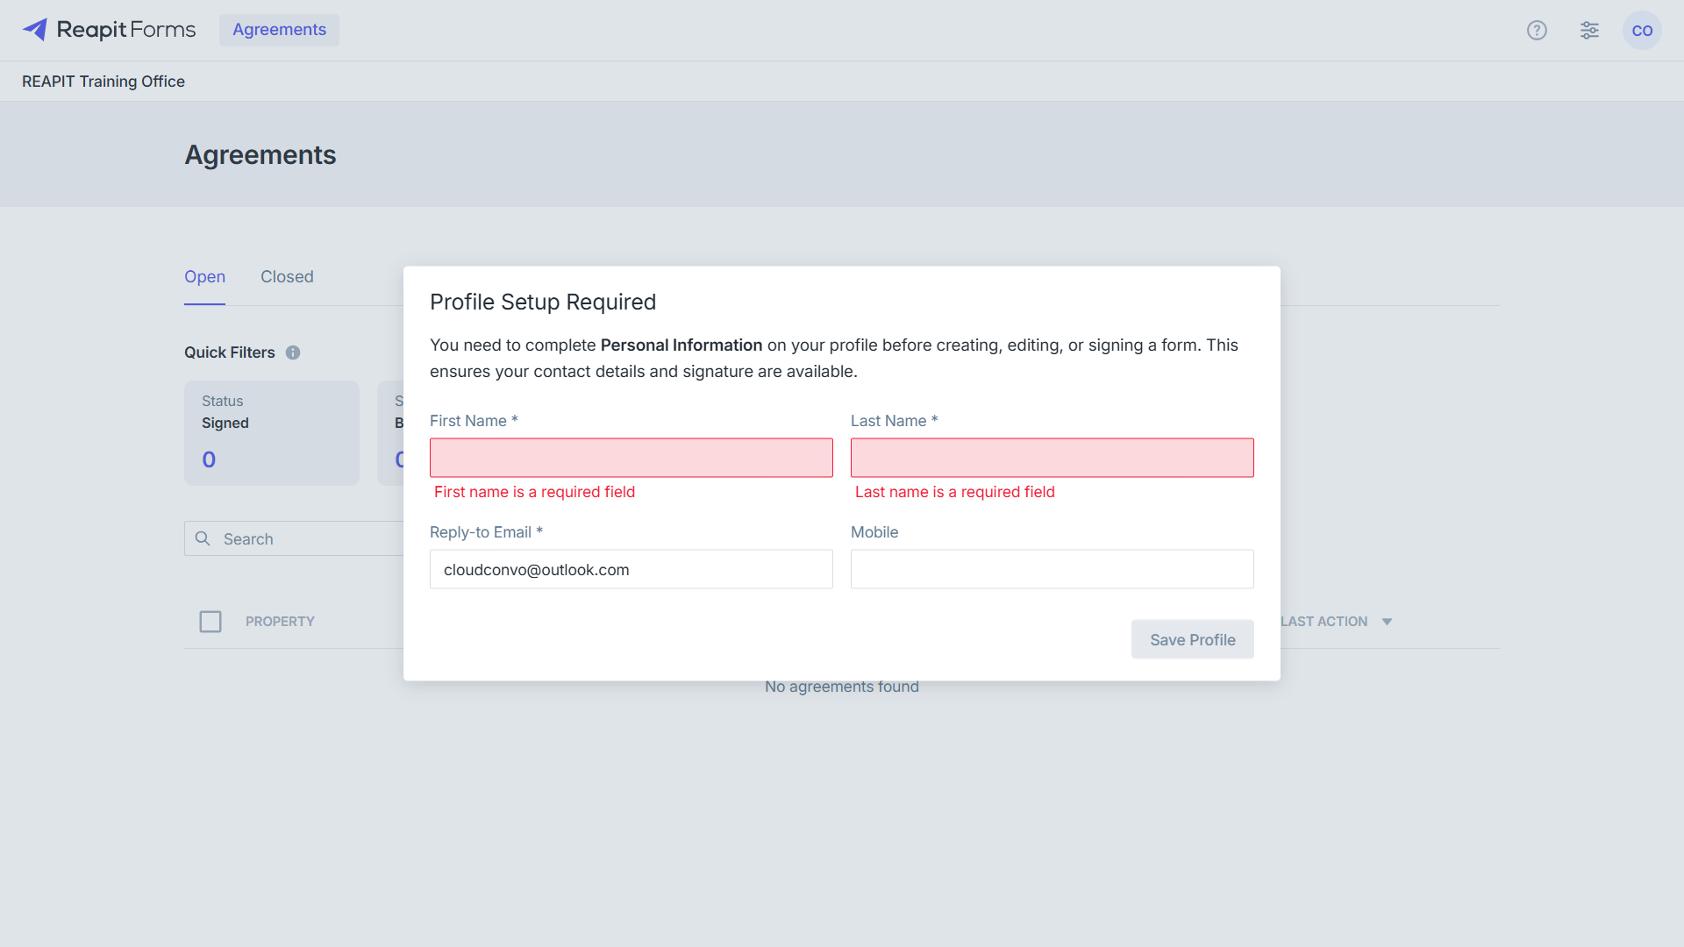Click the search magnifier icon
The width and height of the screenshot is (1684, 947).
(x=203, y=538)
